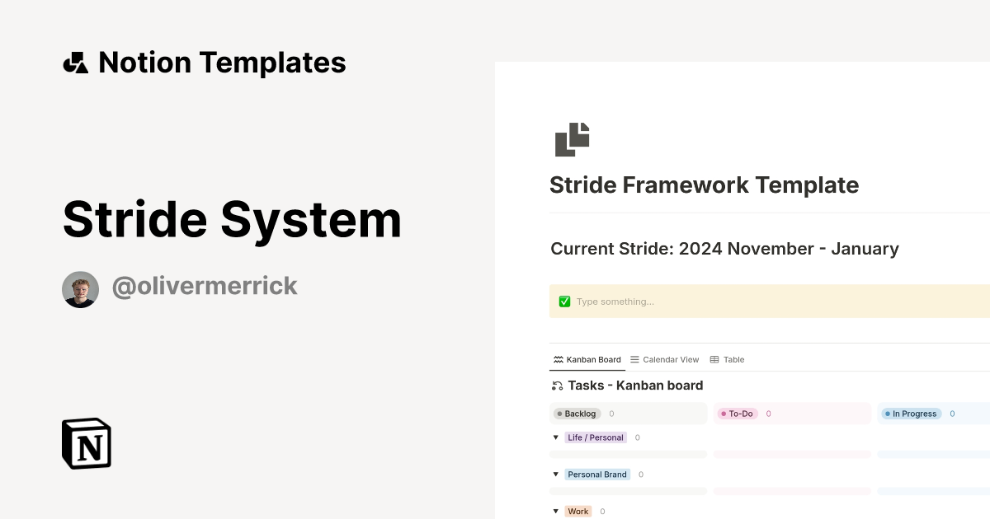Click the Stride System title
This screenshot has height=519, width=990.
coord(232,219)
